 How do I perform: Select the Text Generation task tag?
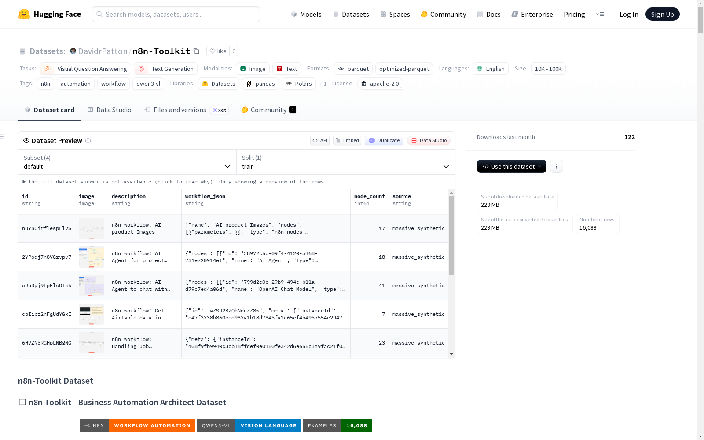coord(166,69)
